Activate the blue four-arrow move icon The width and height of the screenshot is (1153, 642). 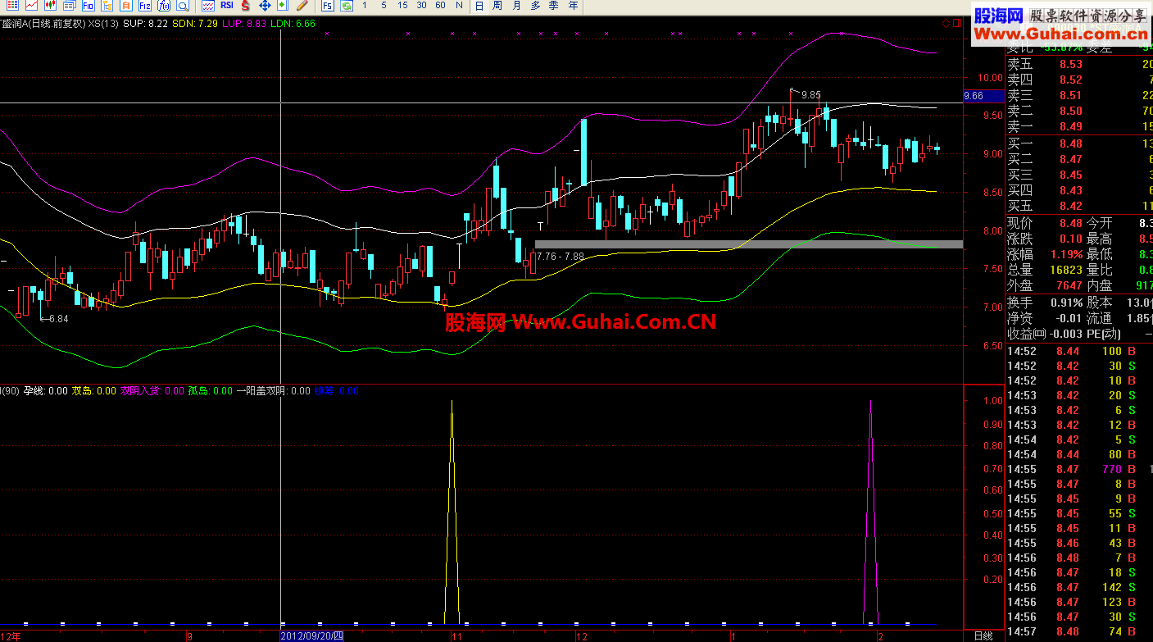coord(265,6)
